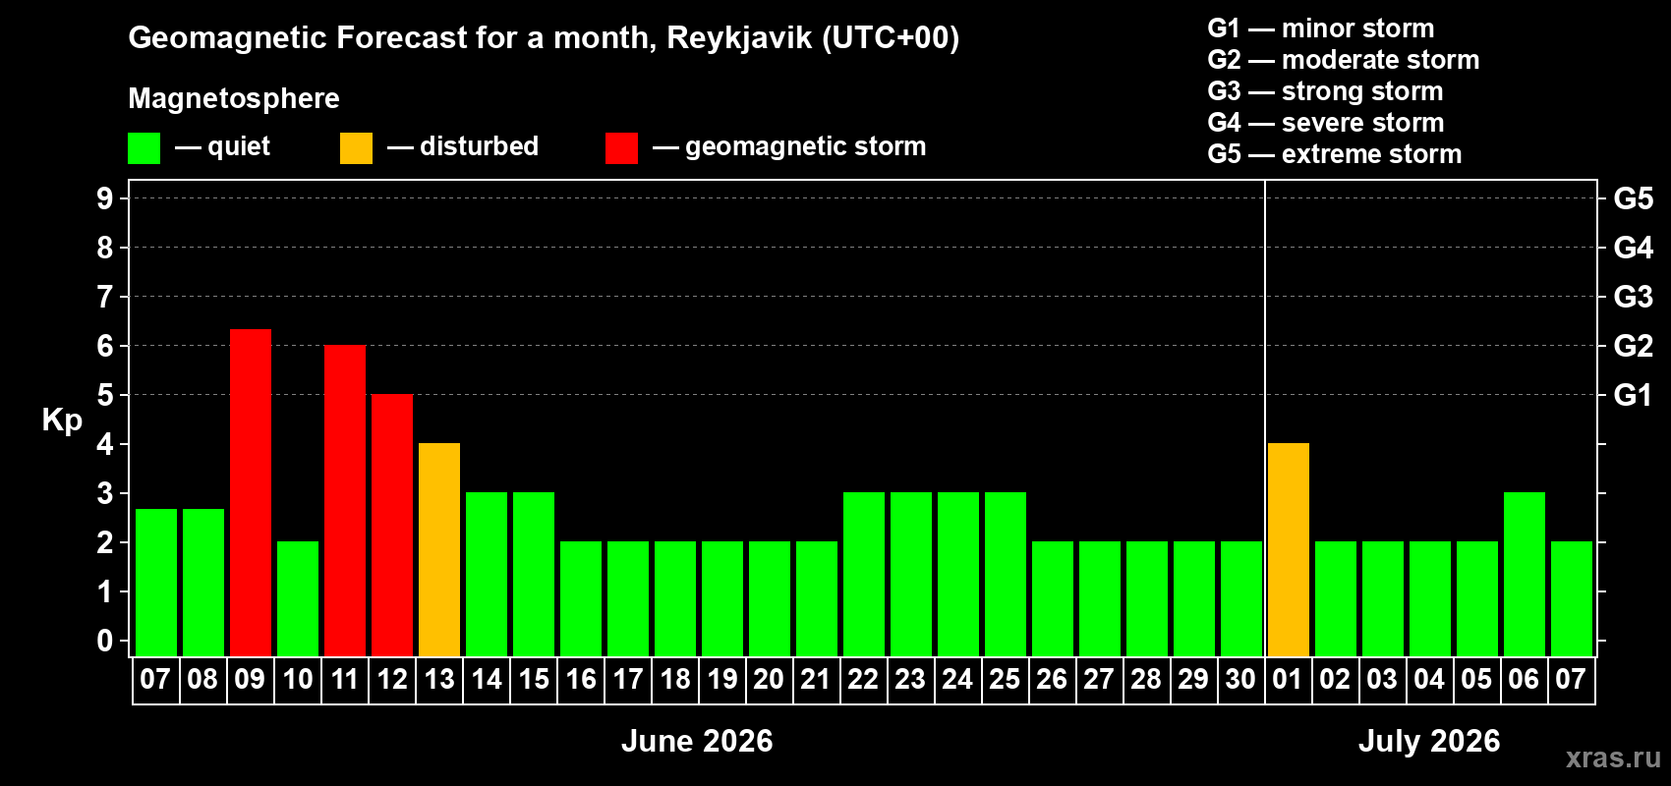Screen dimensions: 1671x786
Task: Select the green bar for July 06
Action: pyautogui.click(x=1525, y=575)
